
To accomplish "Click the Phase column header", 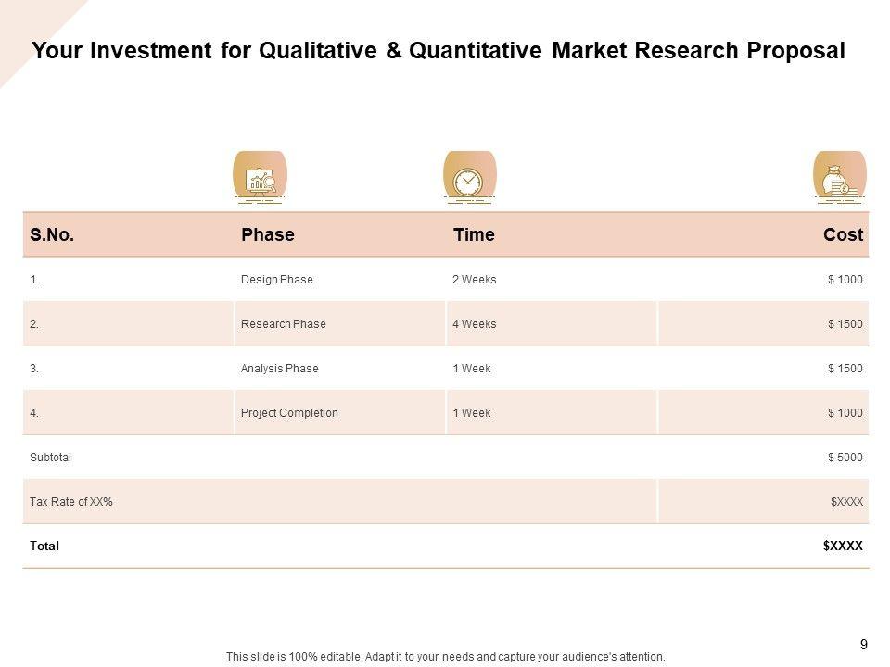I will [x=268, y=235].
